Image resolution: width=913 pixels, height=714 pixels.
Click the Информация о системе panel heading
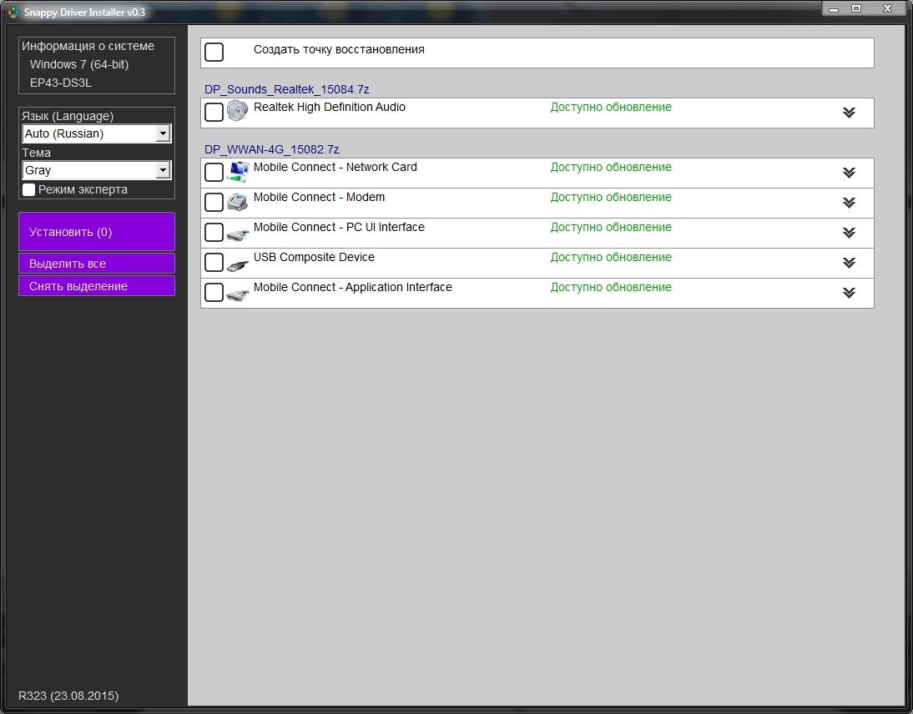[x=88, y=46]
